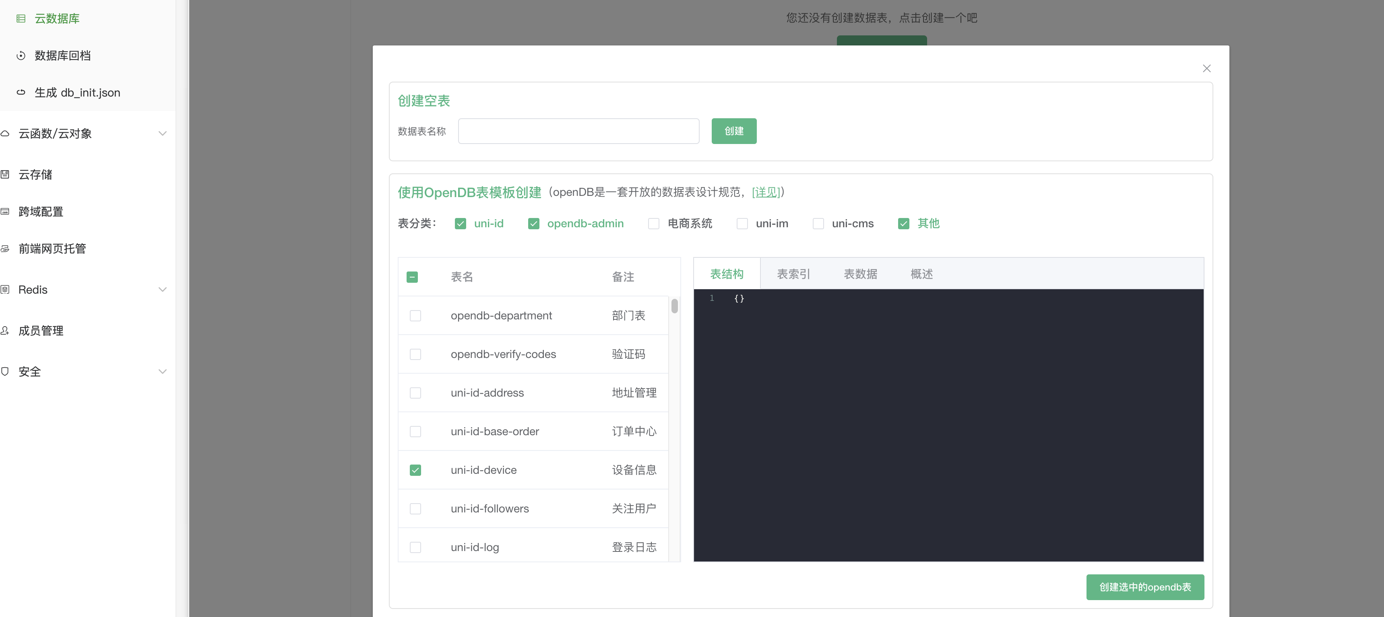Uncheck the uni-id category checkbox
This screenshot has width=1384, height=617.
pos(461,224)
